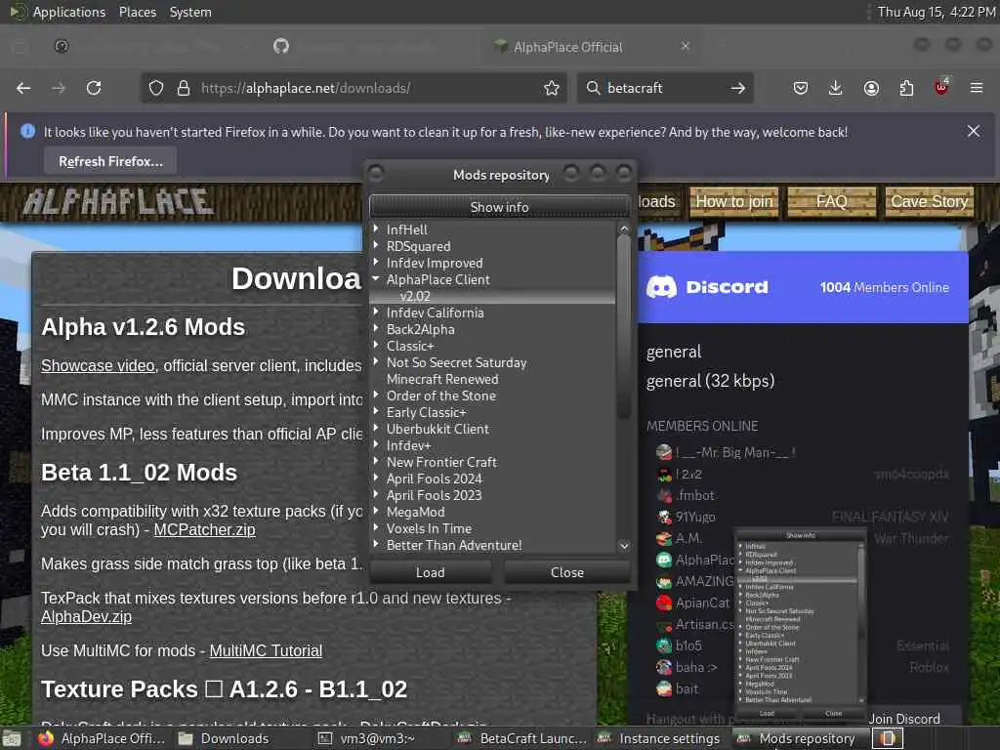Click Close button in Mods repository
This screenshot has height=750, width=1000.
click(x=567, y=572)
